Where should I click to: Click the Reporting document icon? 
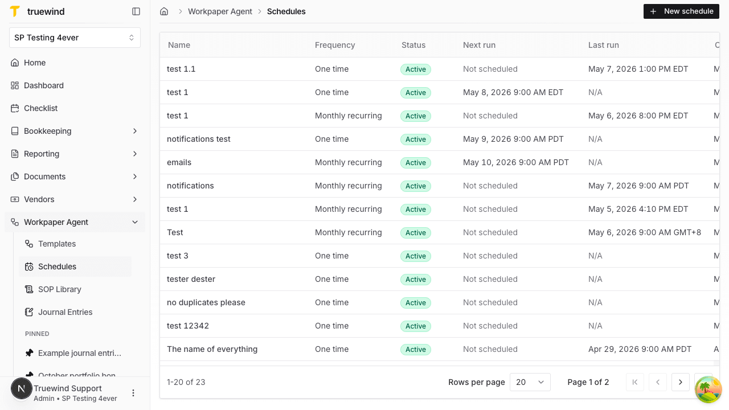[15, 154]
